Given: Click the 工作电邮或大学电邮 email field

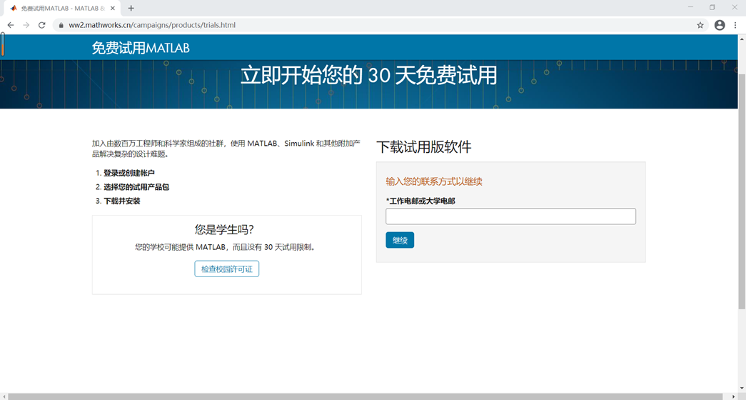Looking at the screenshot, I should [510, 216].
